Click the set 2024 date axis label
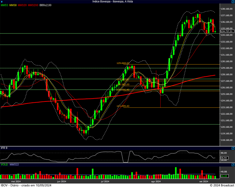The width and height of the screenshot is (235, 187). pos(204,181)
